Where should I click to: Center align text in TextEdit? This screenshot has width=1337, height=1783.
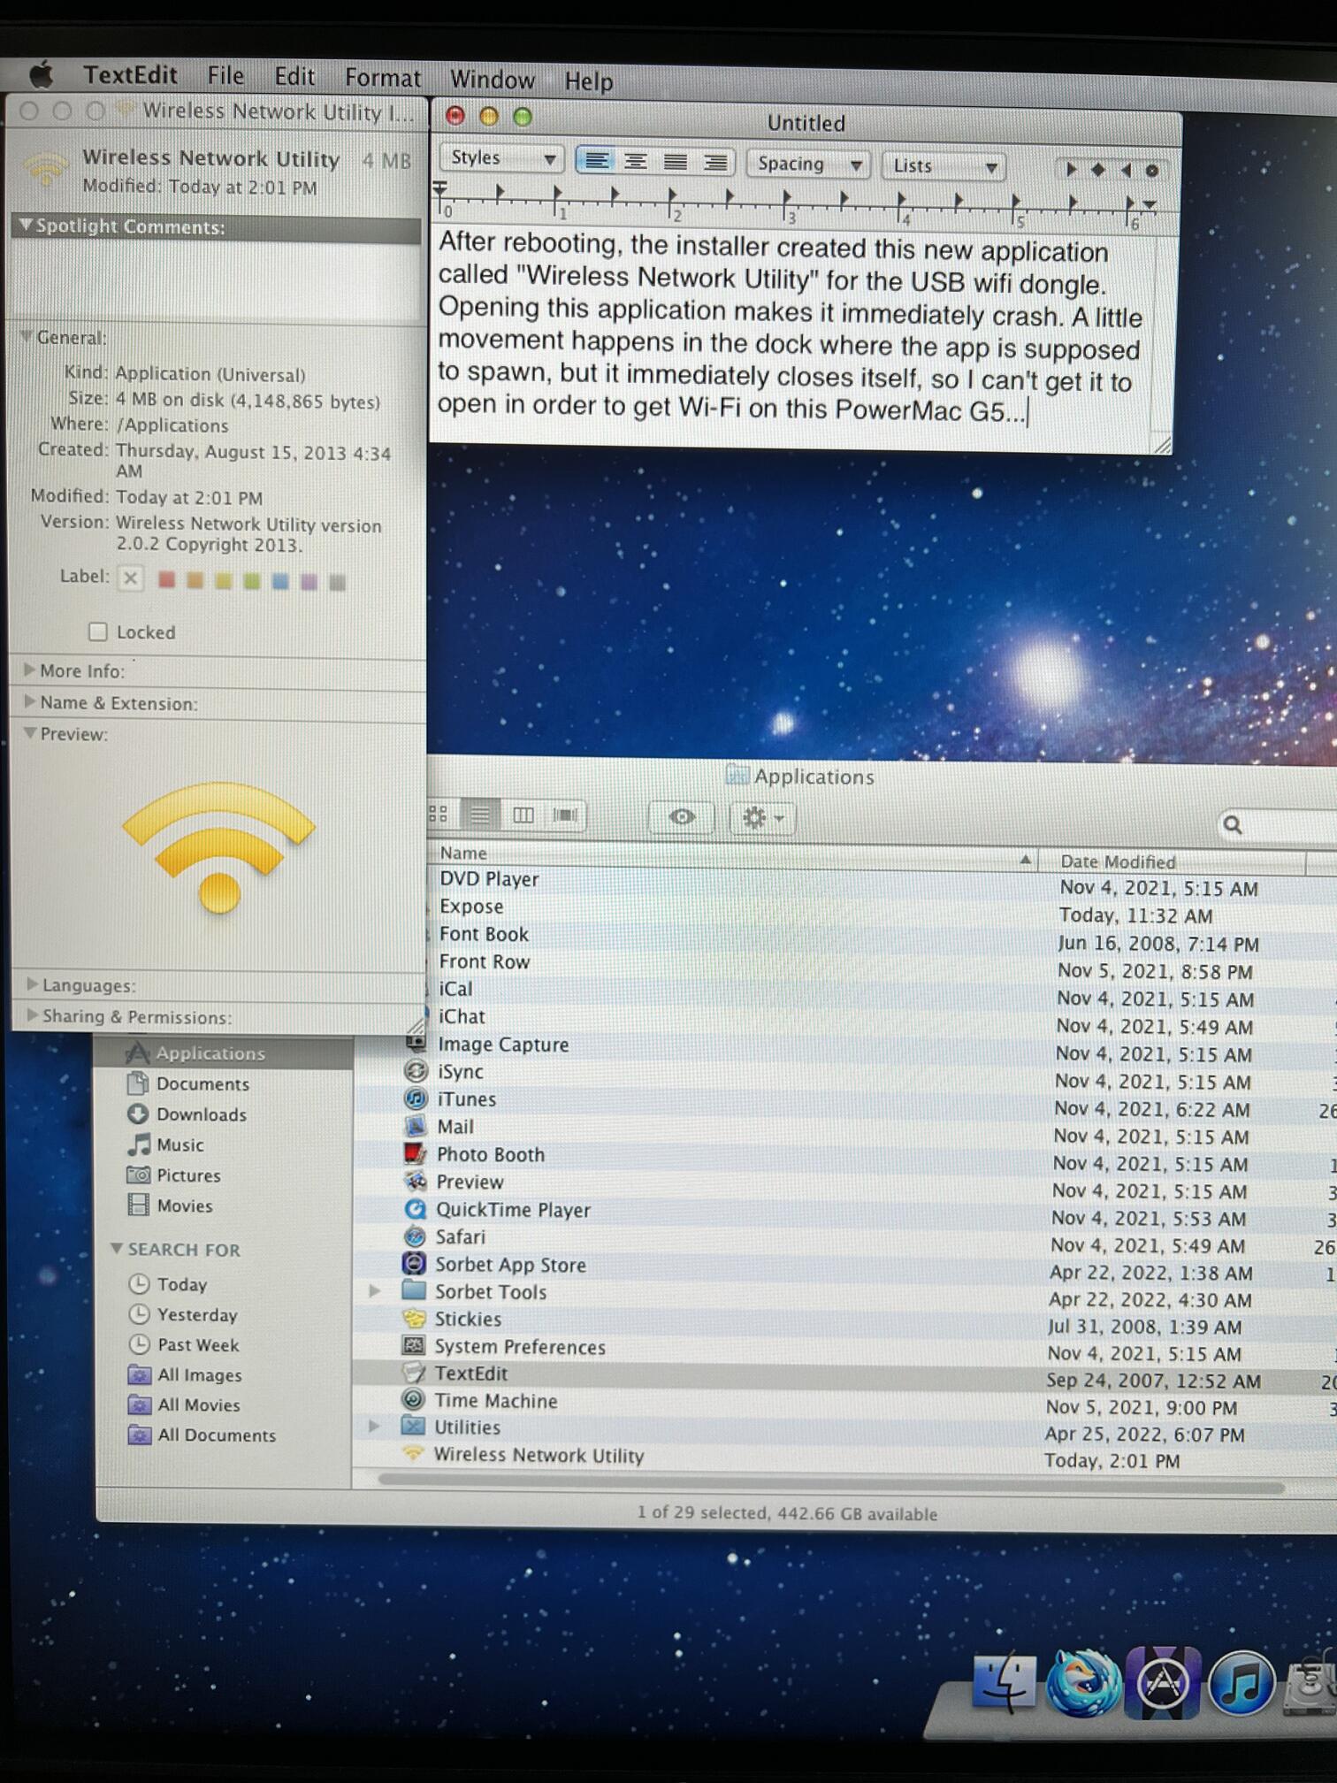(635, 161)
